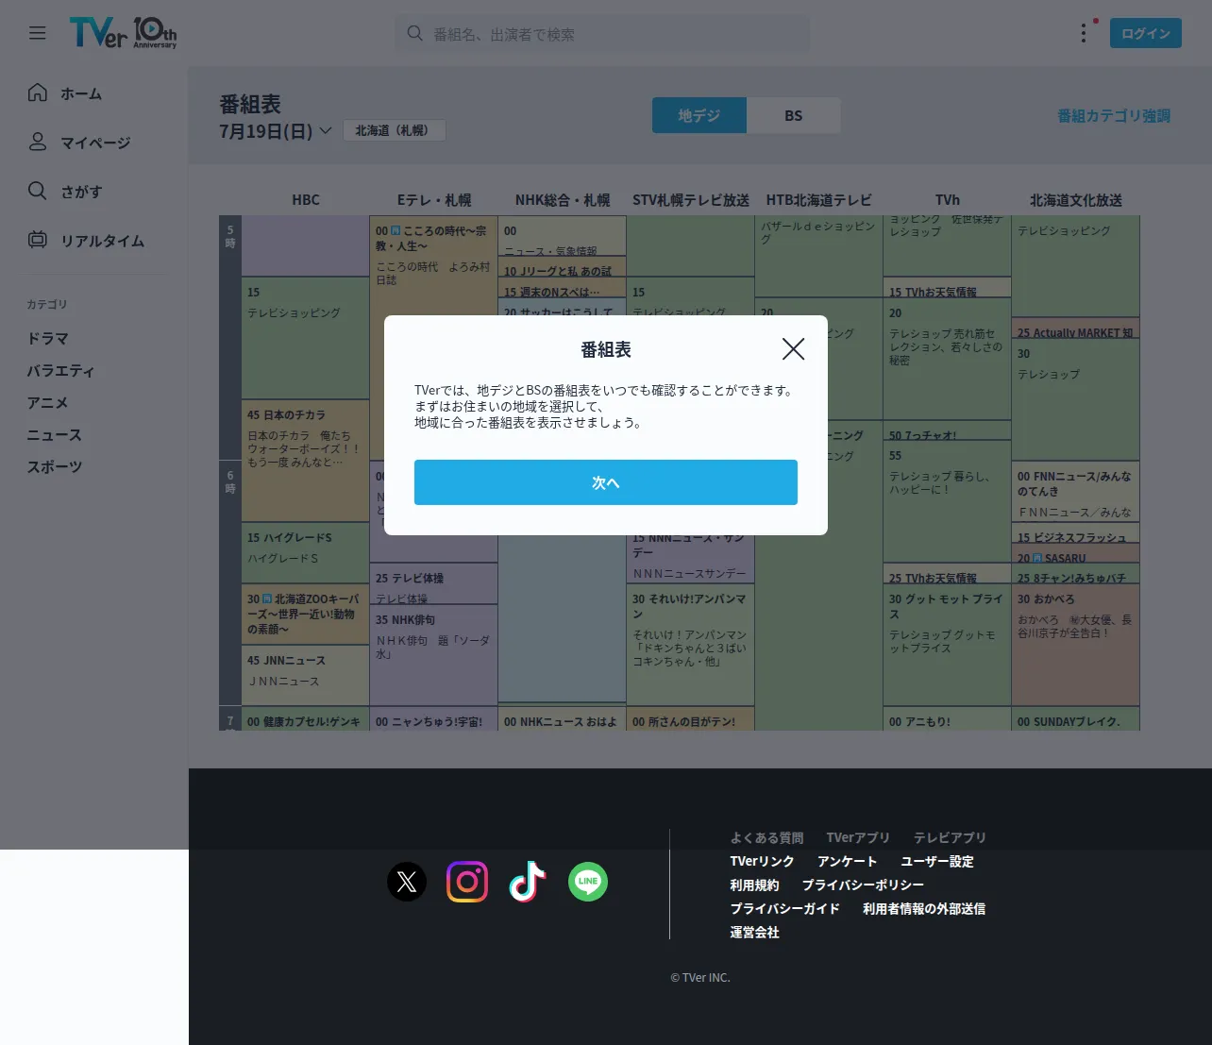Viewport: 1212px width, 1045px height.
Task: Open the 20 テレショップ売れ筋セレクション cell
Action: [947, 359]
